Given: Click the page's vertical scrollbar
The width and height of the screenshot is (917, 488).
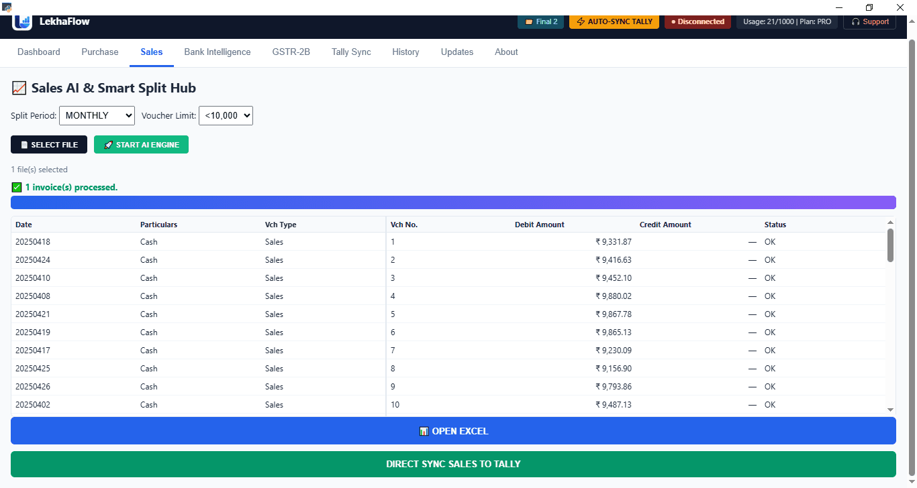Looking at the screenshot, I should click(912, 258).
